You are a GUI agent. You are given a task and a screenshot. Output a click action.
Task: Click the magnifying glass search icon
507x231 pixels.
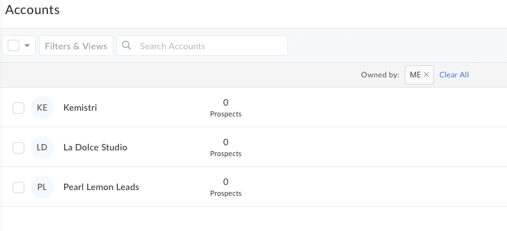(x=126, y=45)
